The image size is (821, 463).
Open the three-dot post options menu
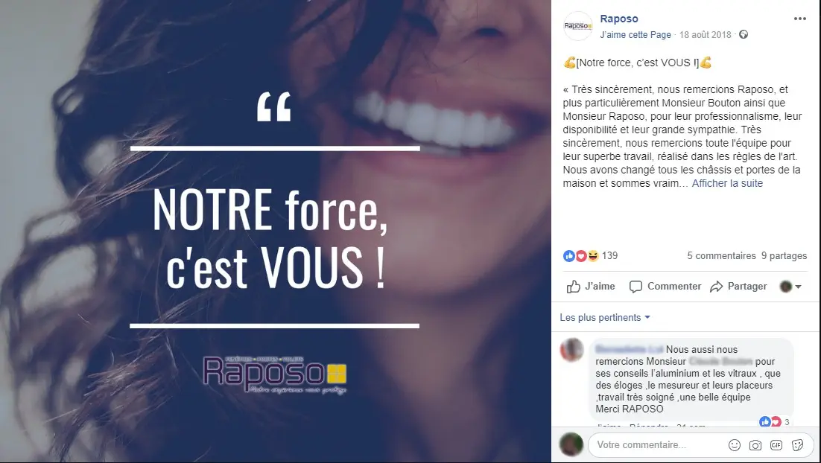[x=799, y=19]
